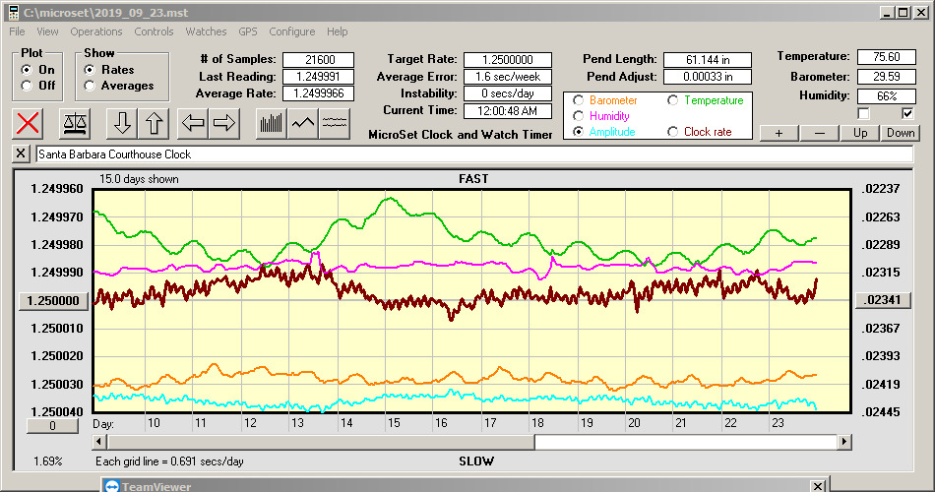This screenshot has width=935, height=492.
Task: Click the horizontal scrollbar thumb
Action: [321, 442]
